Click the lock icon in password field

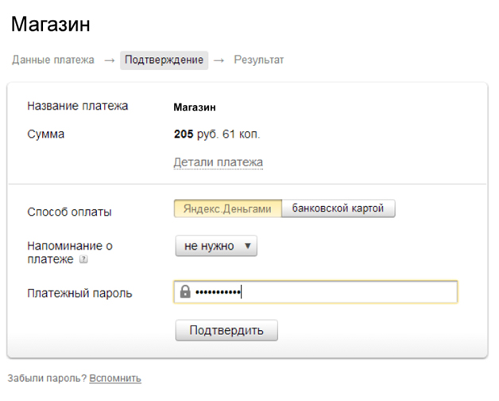click(185, 292)
